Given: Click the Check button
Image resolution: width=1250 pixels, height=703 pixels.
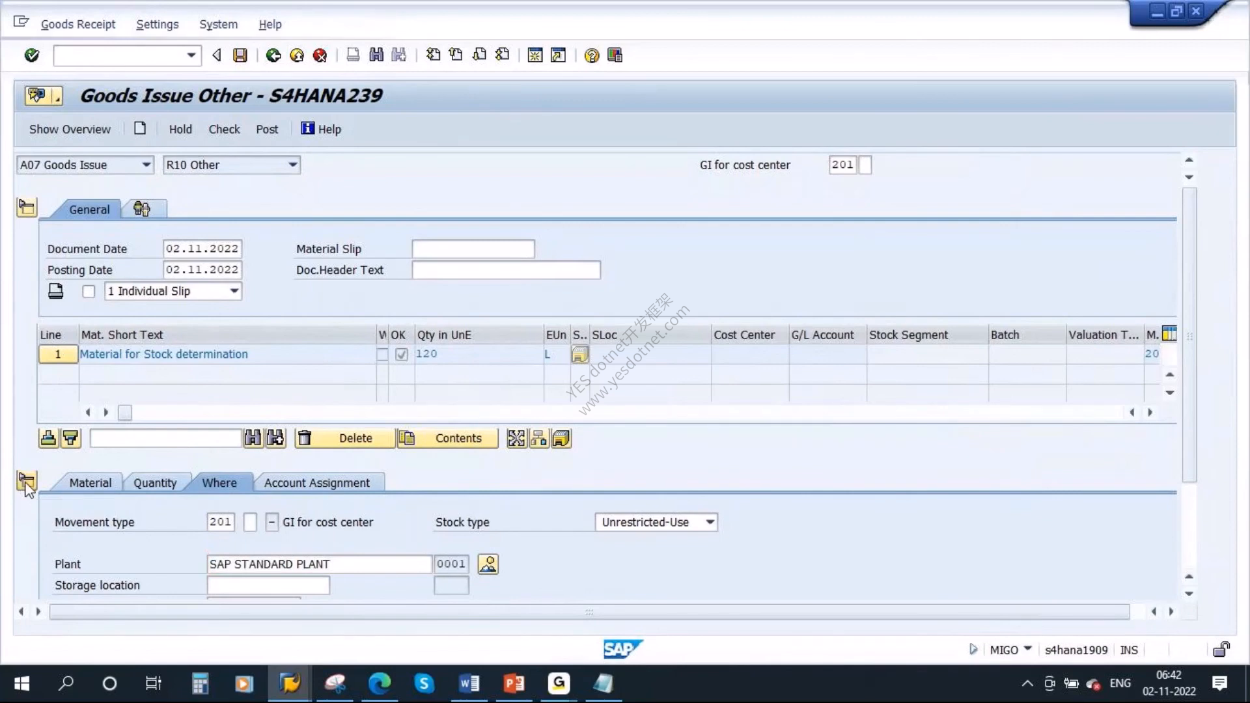Looking at the screenshot, I should click(224, 129).
